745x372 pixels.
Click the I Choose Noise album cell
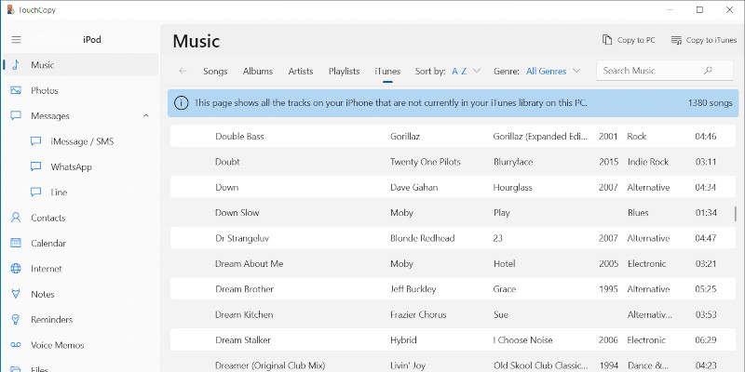point(522,339)
